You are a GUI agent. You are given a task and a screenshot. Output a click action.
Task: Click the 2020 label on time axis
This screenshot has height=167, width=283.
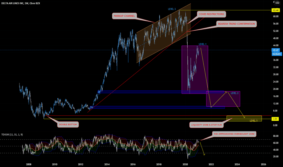coord(185,164)
